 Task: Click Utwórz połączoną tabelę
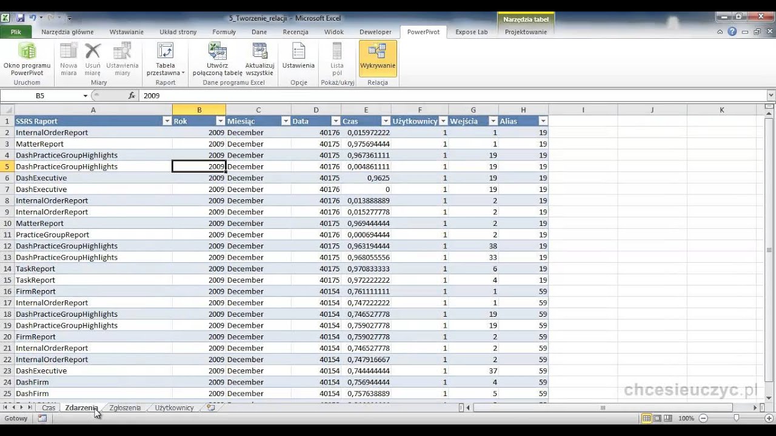(x=217, y=59)
